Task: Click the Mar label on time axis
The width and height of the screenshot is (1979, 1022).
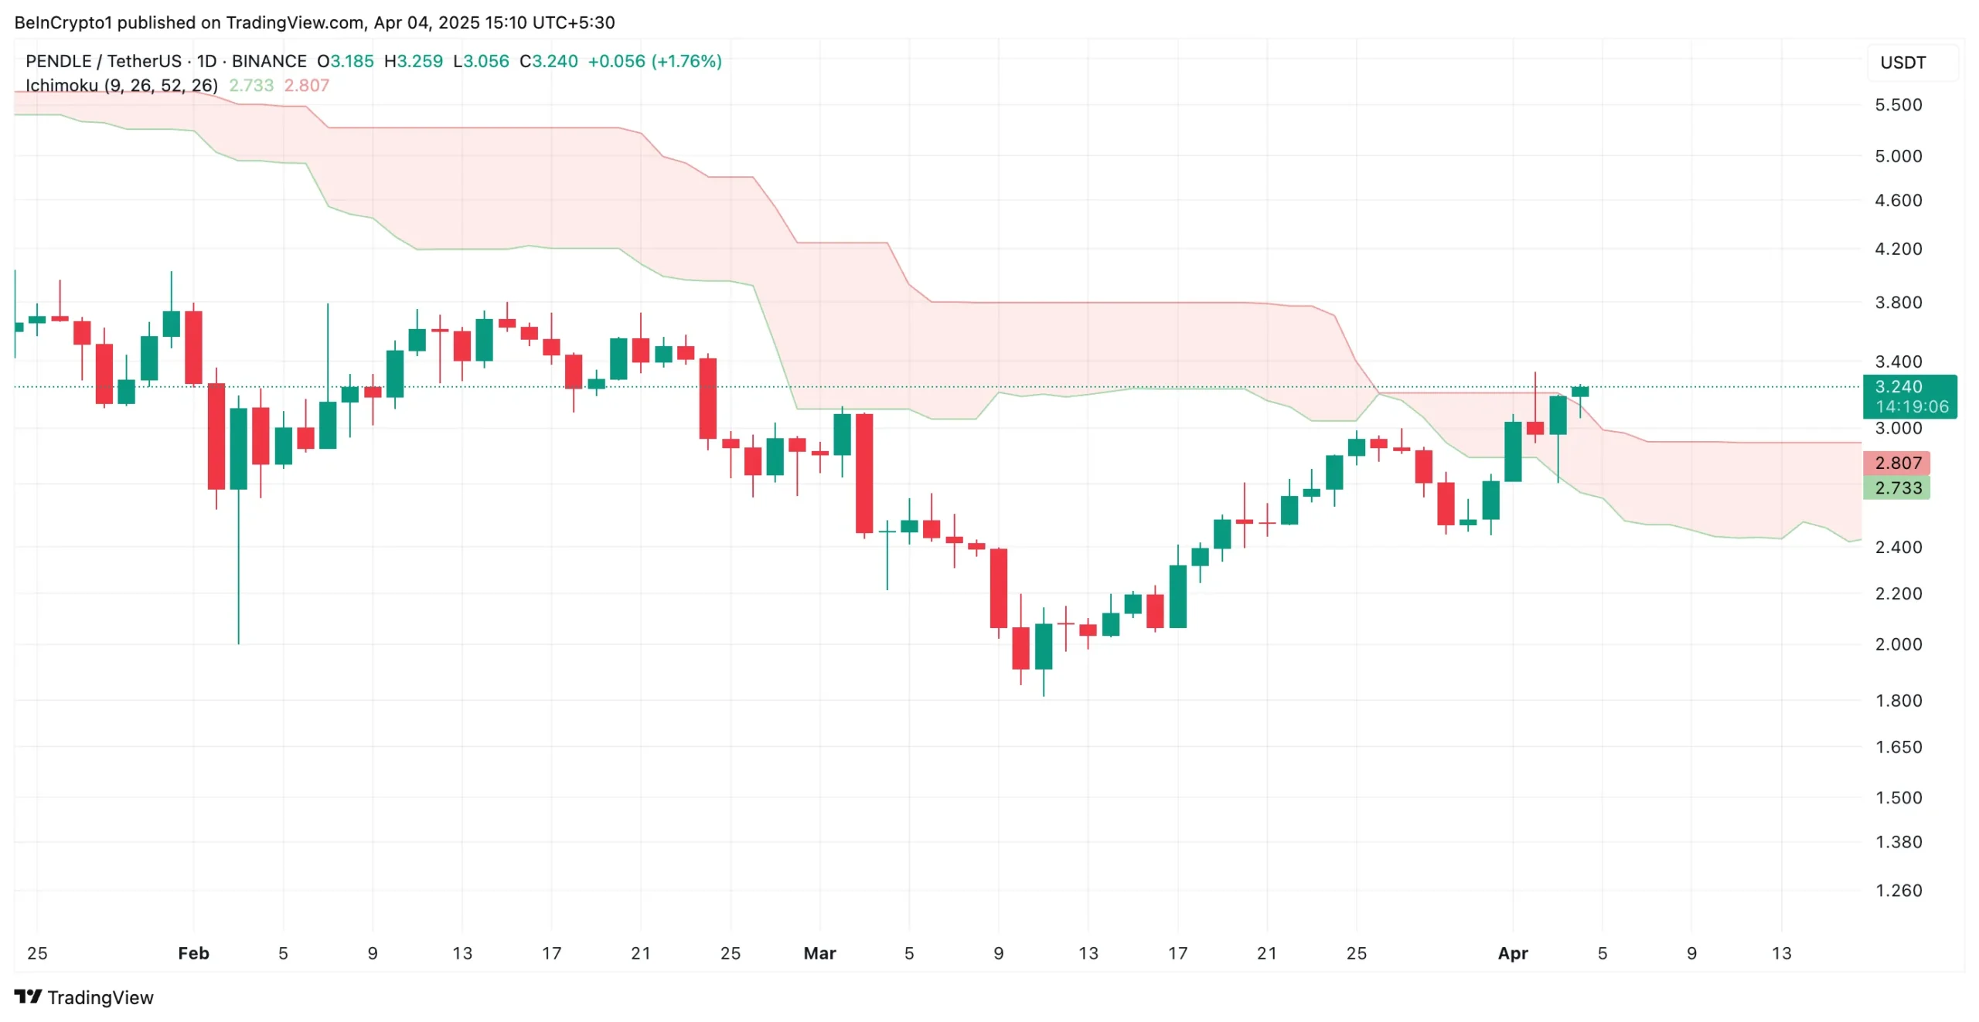Action: 819,952
